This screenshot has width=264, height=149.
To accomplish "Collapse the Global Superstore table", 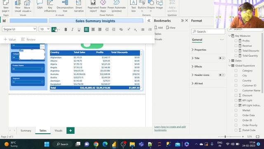I will [x=230, y=65].
